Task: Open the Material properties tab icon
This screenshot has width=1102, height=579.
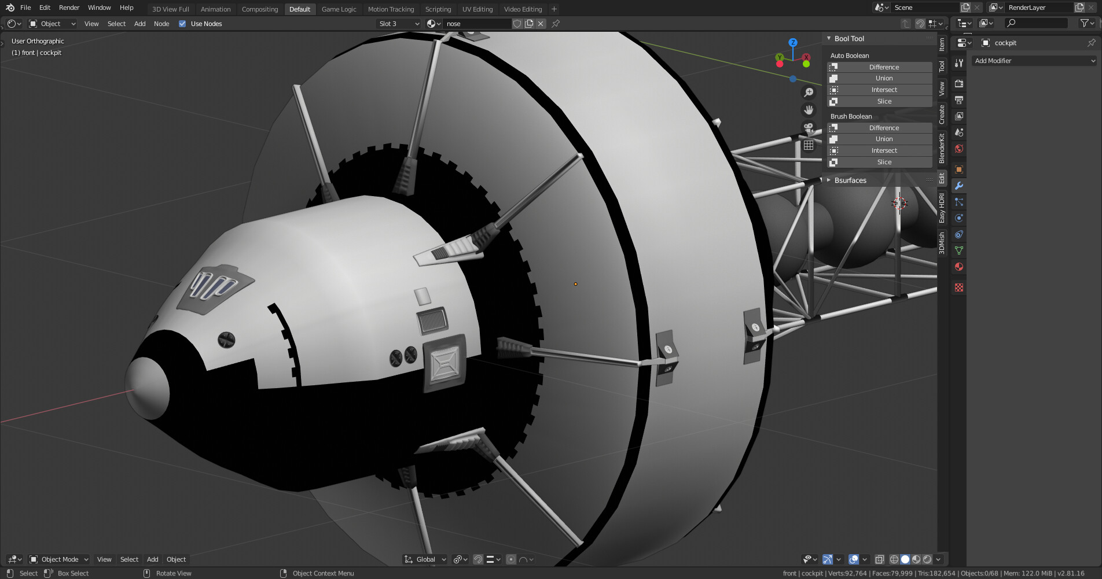Action: tap(959, 267)
